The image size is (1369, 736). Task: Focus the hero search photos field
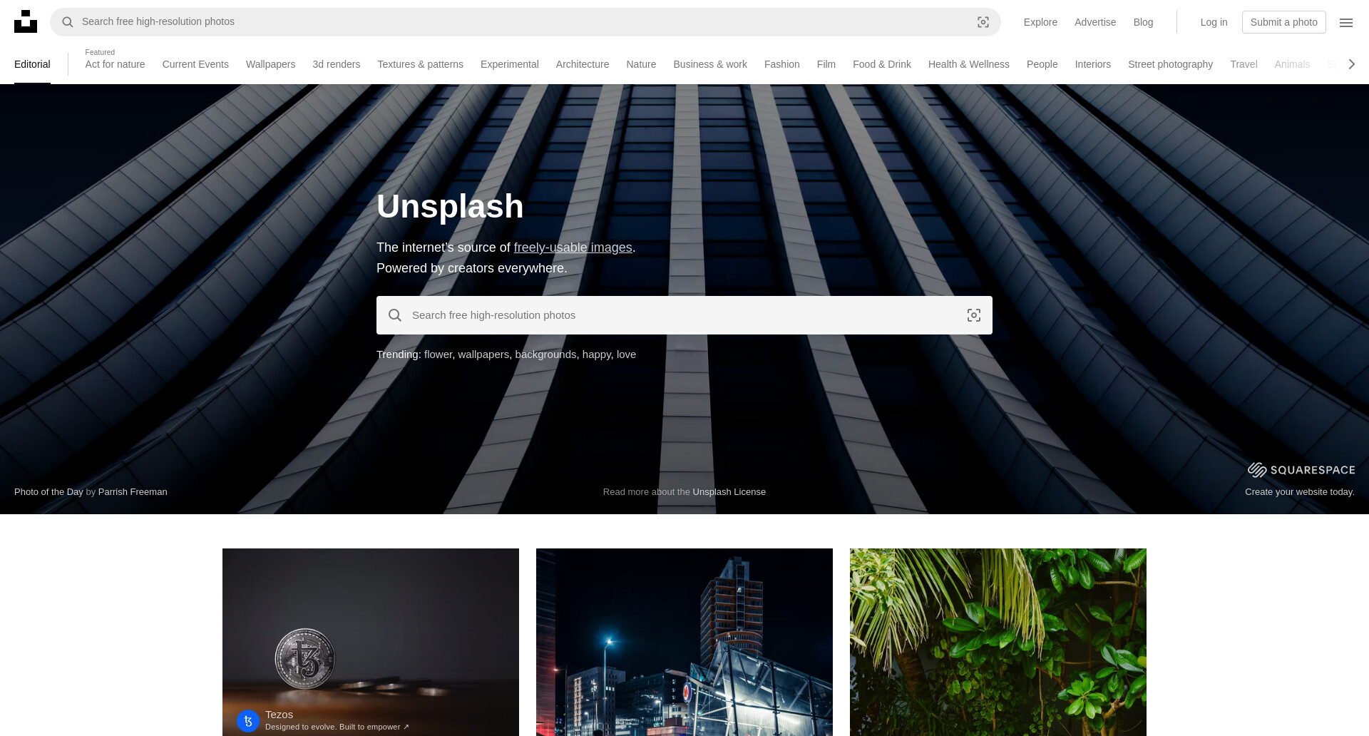[x=684, y=315]
